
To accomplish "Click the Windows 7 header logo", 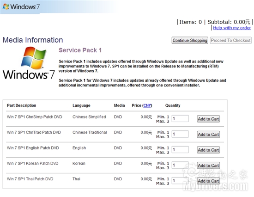I will click(21, 6).
